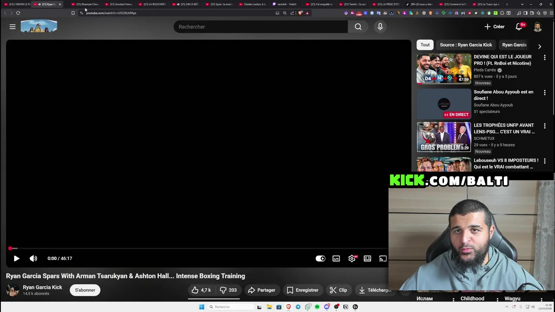Screen dimensions: 555x312
Task: Open WhatsApp from the taskbar
Action: (x=308, y=307)
